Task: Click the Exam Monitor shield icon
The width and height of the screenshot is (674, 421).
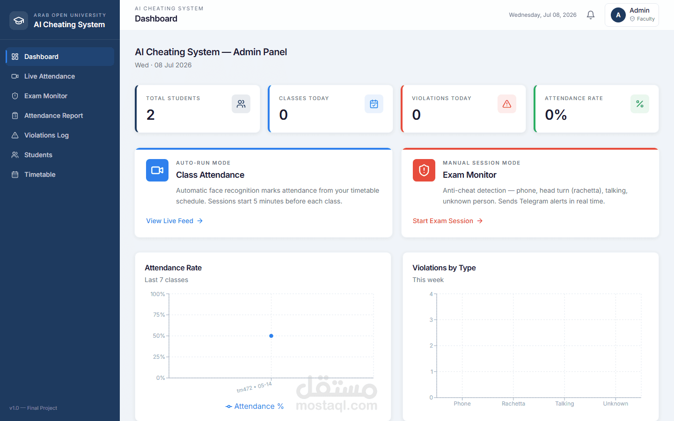Action: (x=15, y=96)
